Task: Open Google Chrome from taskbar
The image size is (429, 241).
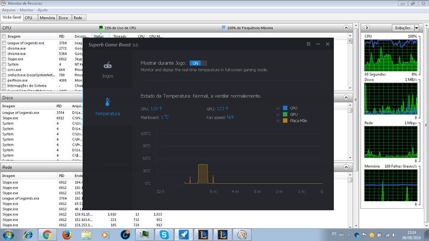Action: coord(47,235)
